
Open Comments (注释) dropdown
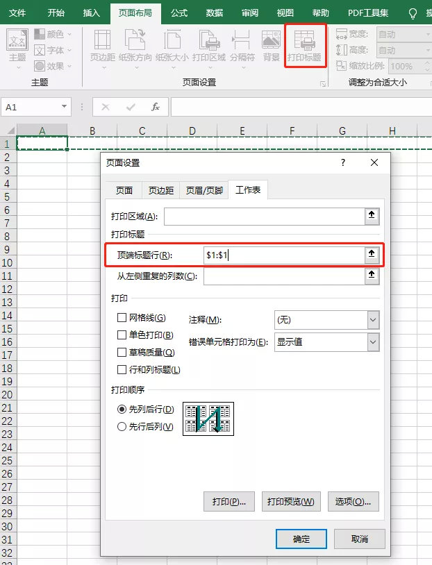[373, 320]
